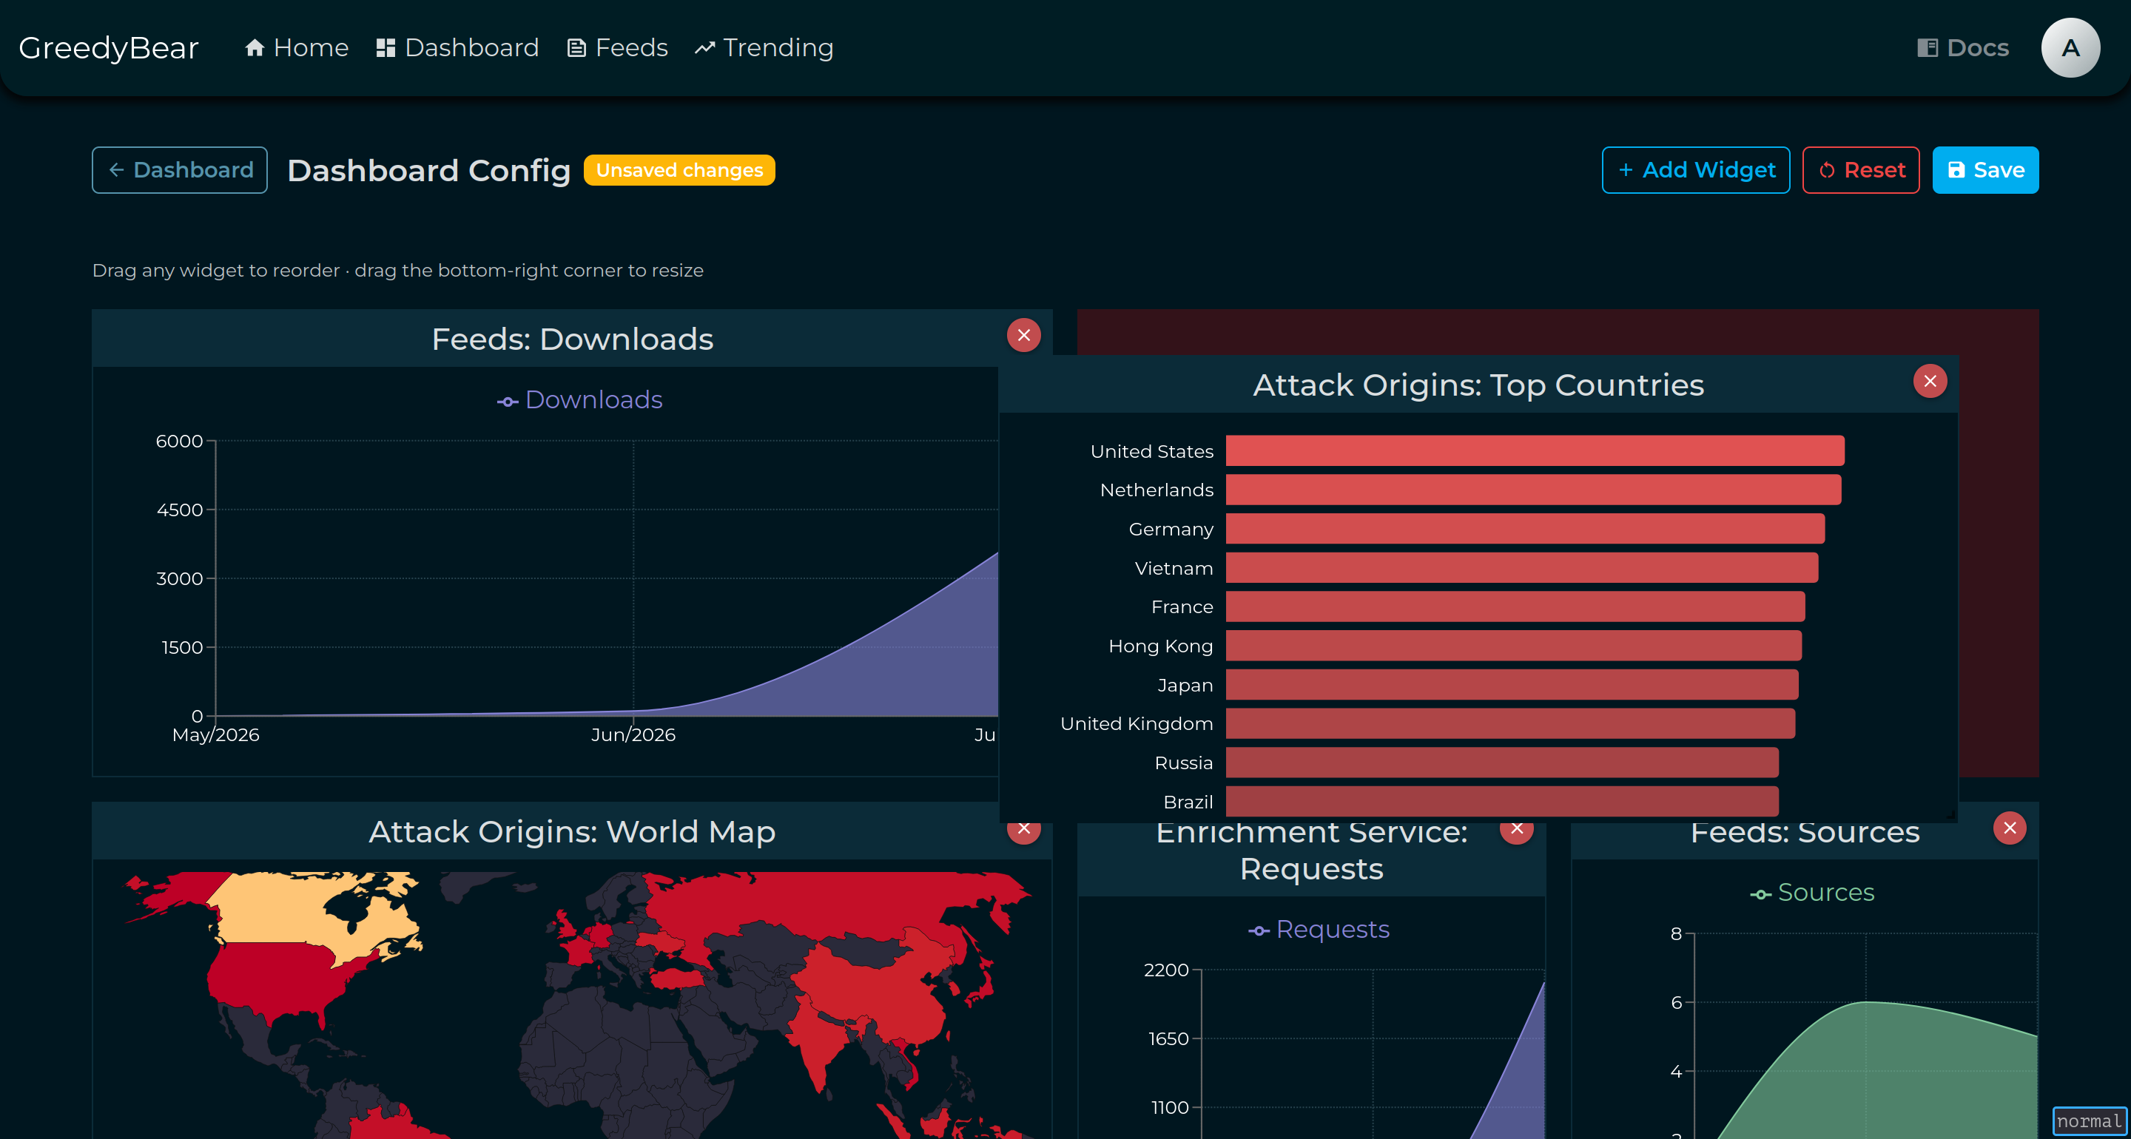2131x1139 pixels.
Task: Toggle the Downloads legend entry
Action: 580,400
